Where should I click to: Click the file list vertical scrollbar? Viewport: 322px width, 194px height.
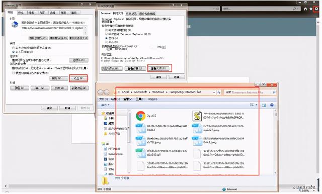[x=275, y=142]
